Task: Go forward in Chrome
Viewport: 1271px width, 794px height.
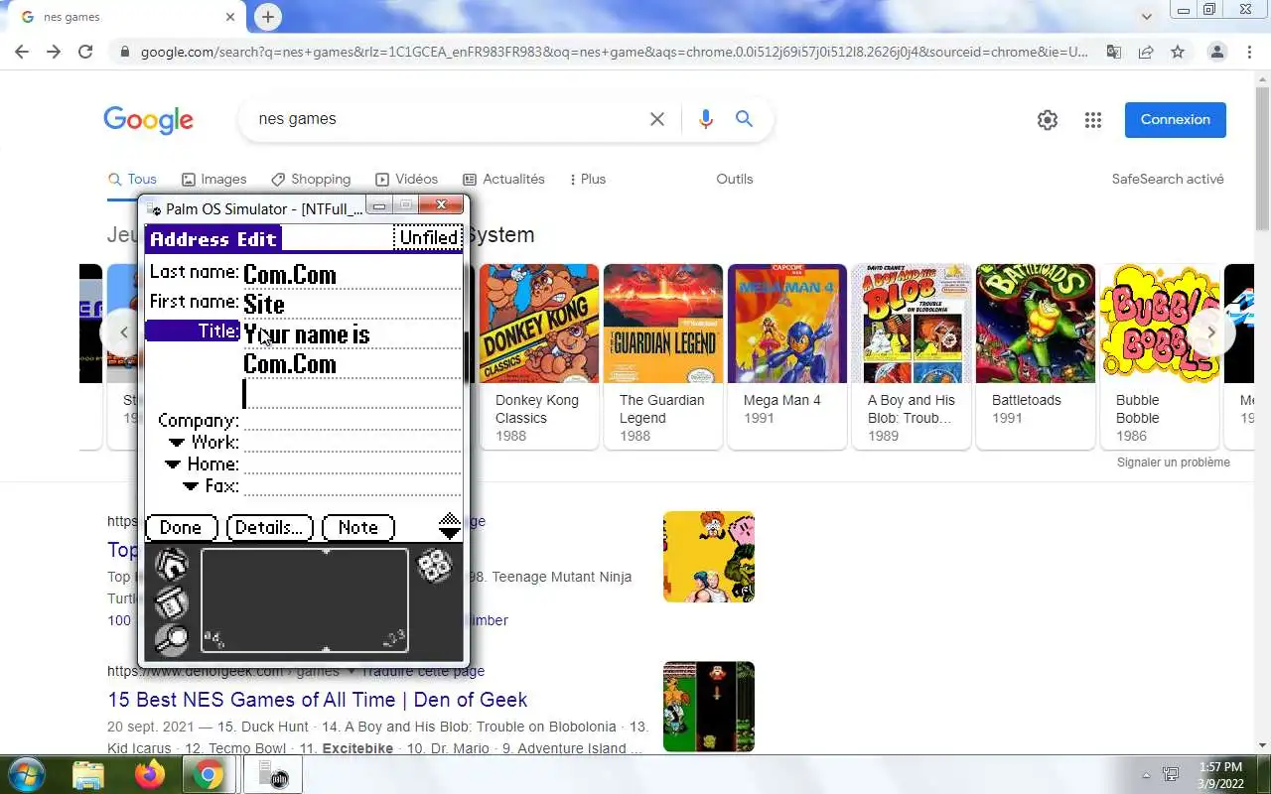Action: [54, 52]
